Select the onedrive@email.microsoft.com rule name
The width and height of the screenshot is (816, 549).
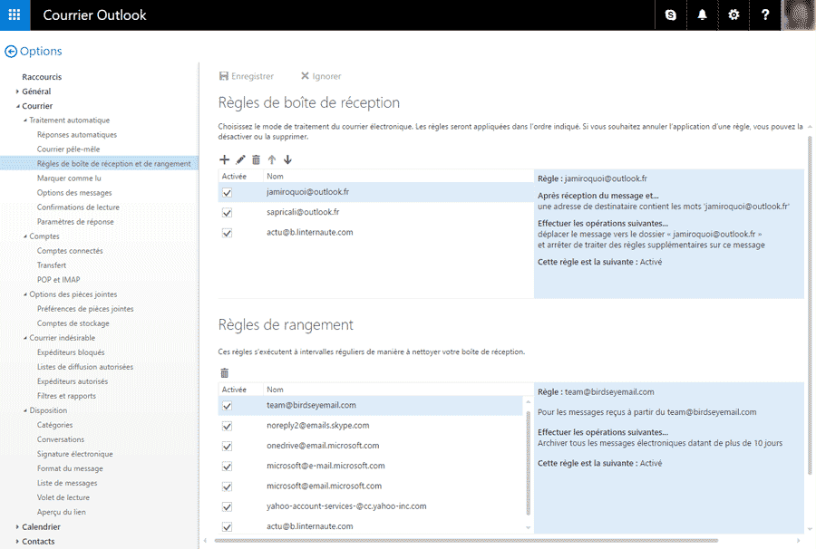[323, 446]
